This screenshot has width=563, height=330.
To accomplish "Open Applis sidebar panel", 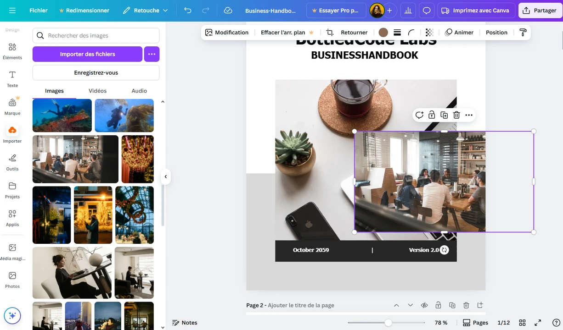I will [x=12, y=218].
